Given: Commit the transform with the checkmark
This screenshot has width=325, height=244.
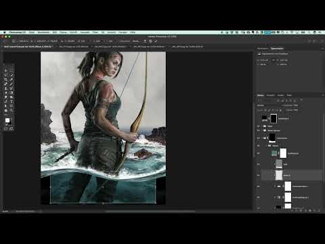Looking at the screenshot, I should point(156,41).
